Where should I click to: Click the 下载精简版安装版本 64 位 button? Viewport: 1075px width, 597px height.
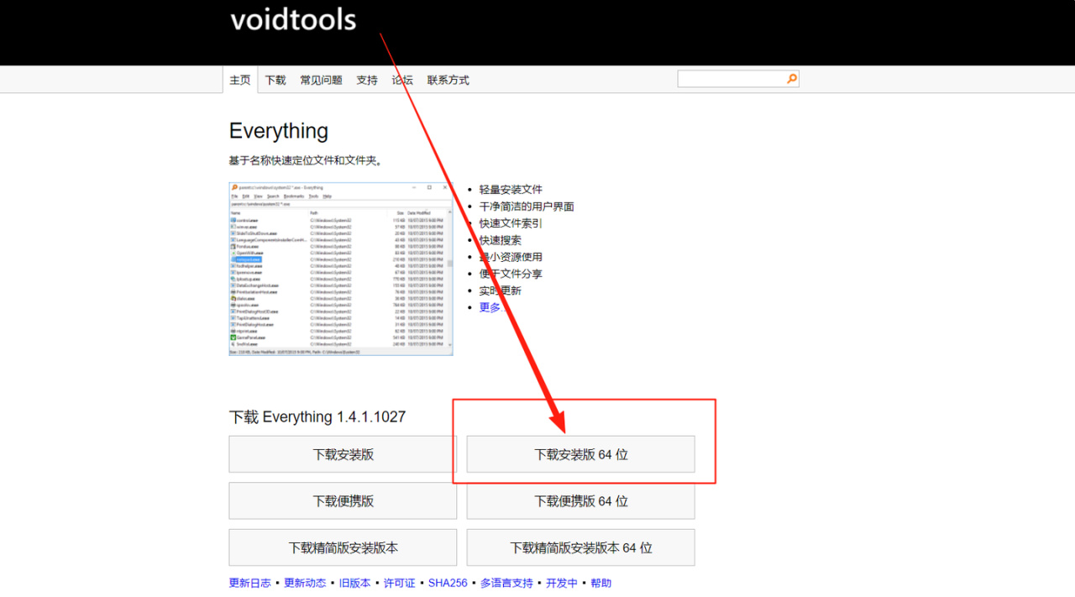click(581, 547)
